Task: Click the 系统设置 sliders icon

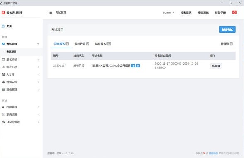Action: (3, 115)
